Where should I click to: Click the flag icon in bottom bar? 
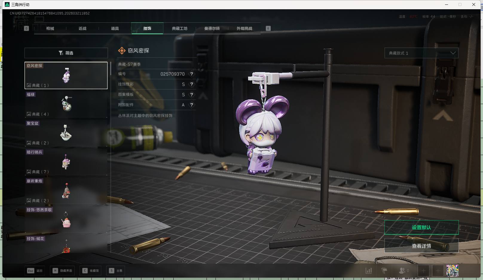coord(384,271)
